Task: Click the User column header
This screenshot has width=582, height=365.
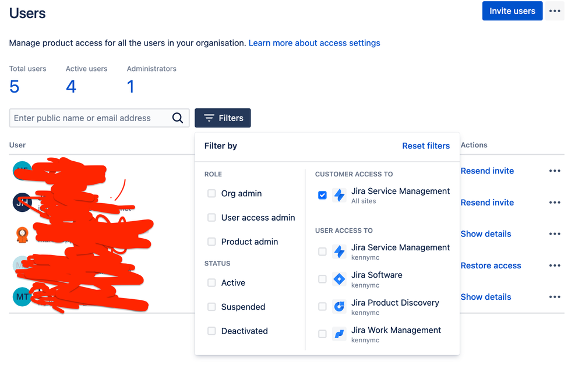Action: (17, 145)
